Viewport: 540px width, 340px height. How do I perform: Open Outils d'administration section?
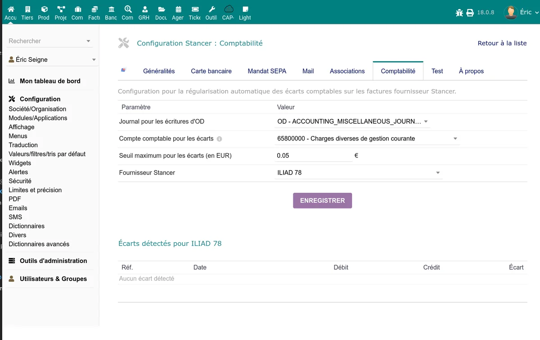point(54,261)
